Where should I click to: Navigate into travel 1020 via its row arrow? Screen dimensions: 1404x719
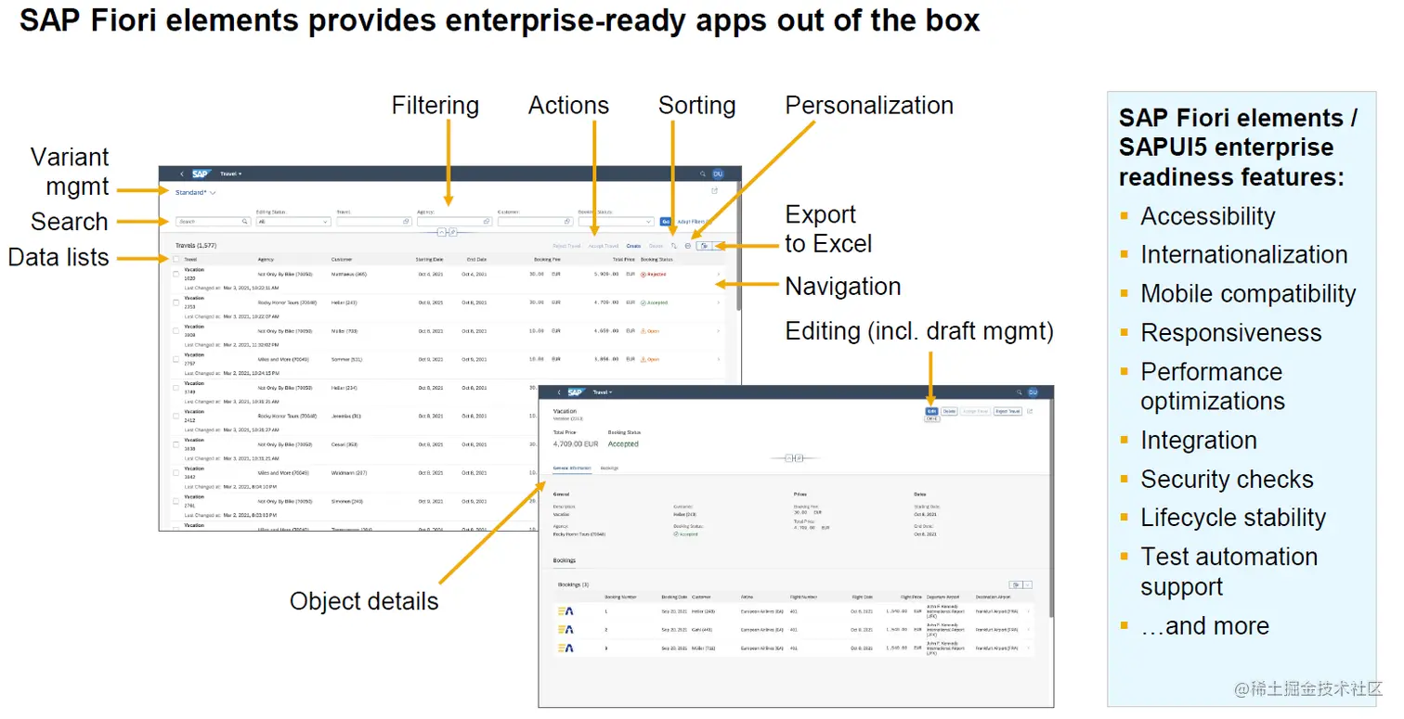tap(719, 274)
